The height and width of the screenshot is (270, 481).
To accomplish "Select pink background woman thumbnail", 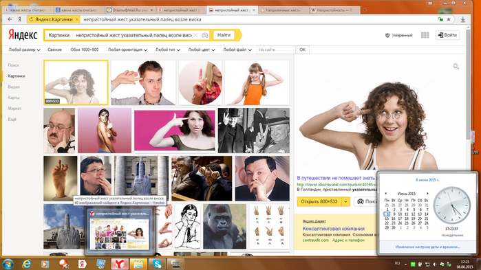I will click(175, 131).
